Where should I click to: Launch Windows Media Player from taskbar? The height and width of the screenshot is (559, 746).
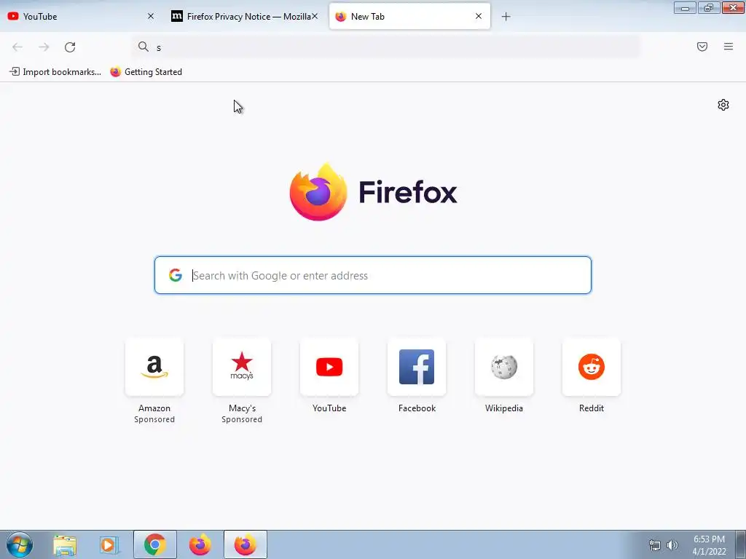(x=109, y=544)
